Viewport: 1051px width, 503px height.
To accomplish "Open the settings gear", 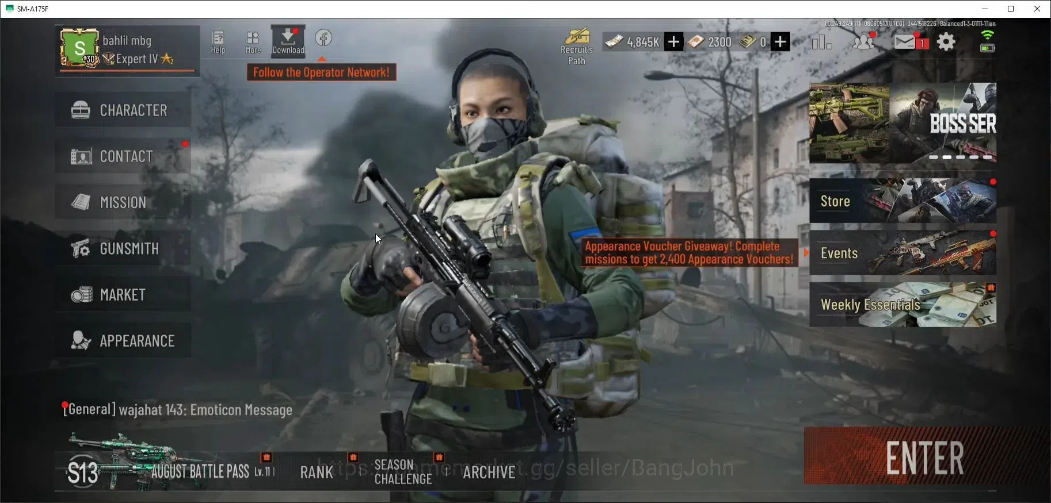I will point(946,41).
